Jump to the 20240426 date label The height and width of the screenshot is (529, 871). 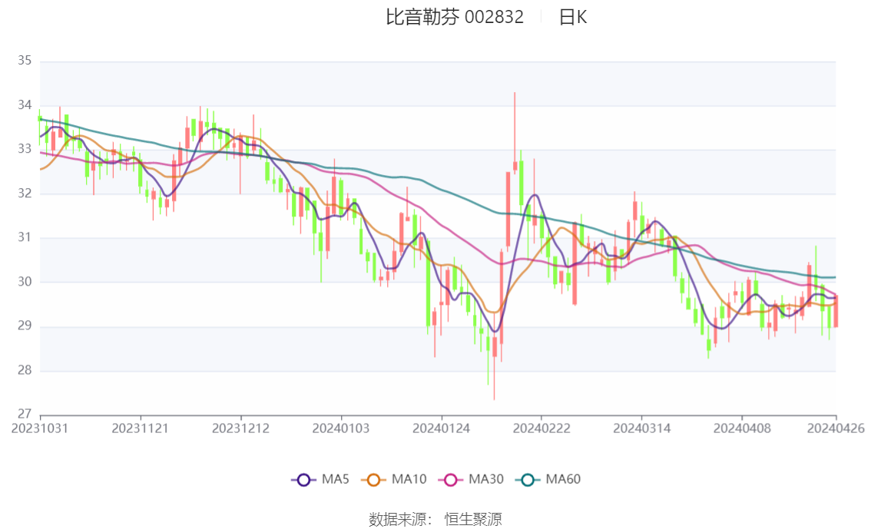click(x=836, y=428)
